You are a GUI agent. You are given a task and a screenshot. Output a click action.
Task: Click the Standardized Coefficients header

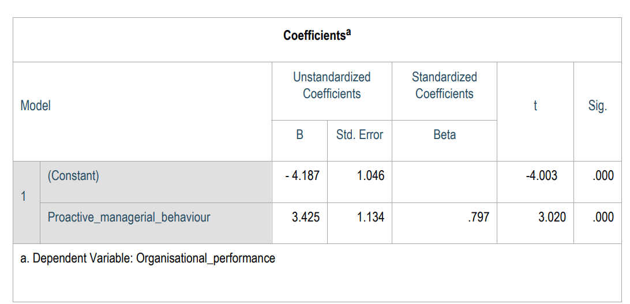[444, 85]
